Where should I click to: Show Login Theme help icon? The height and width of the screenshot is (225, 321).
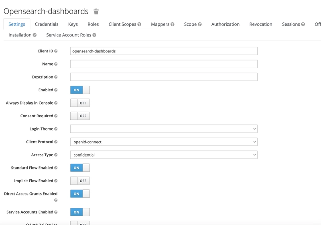56,129
